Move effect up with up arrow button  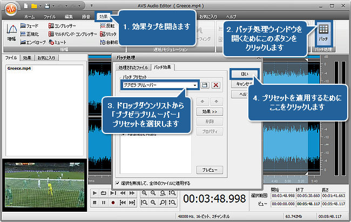pyautogui.click(x=202, y=102)
